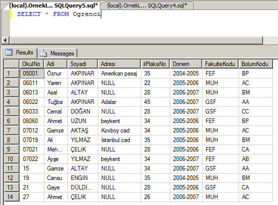
Task: Select the Soyadi column header
Action: click(82, 64)
